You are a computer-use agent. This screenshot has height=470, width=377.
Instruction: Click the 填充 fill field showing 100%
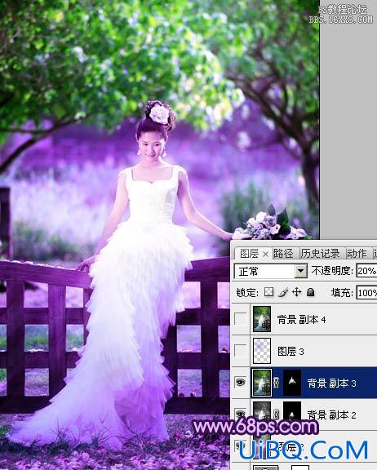367,293
